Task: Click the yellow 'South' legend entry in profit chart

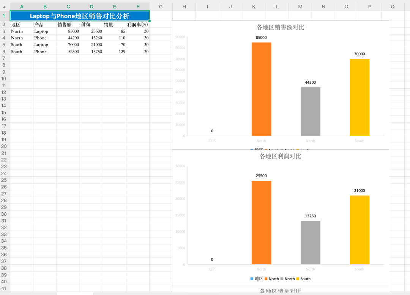Action: click(303, 279)
